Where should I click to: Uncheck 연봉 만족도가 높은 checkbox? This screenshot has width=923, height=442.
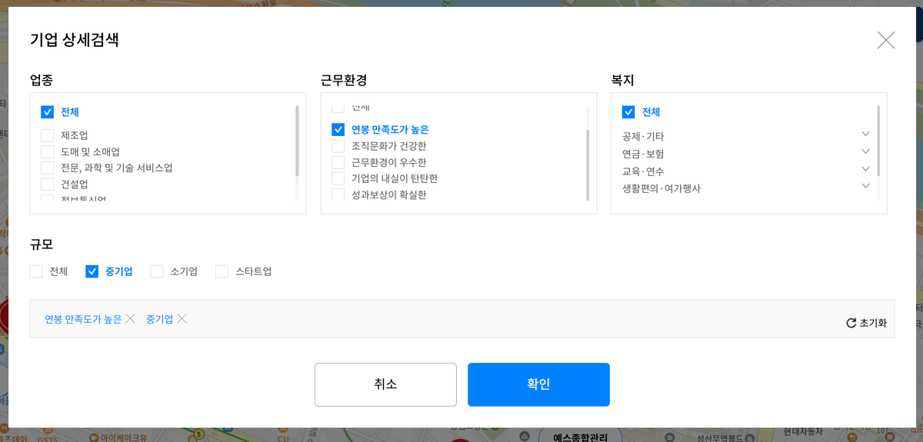tap(338, 129)
